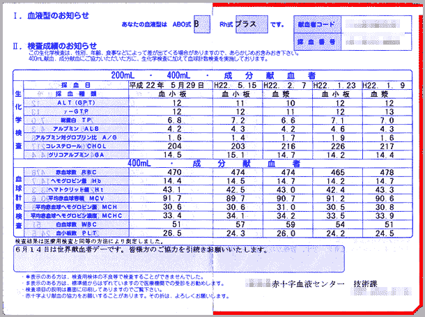Click the GA value 15.1
The image size is (425, 317).
(235, 155)
